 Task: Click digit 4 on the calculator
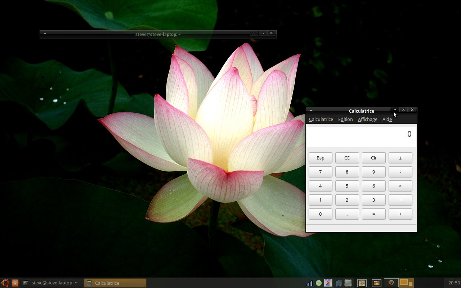click(321, 186)
